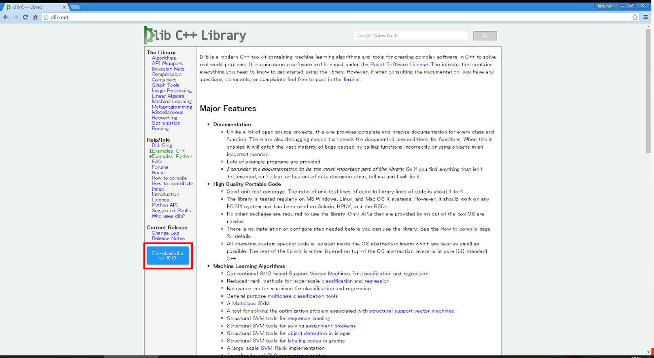Open the Optimization link
The height and width of the screenshot is (358, 654).
point(166,123)
